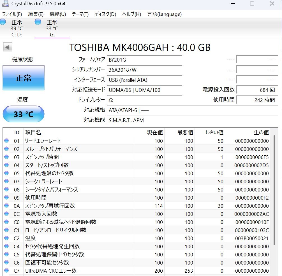Click raw value 003B00050021
Screen dimensions: 282x276
(252, 238)
